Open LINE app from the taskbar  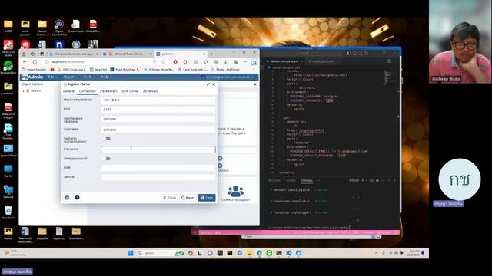(x=269, y=253)
